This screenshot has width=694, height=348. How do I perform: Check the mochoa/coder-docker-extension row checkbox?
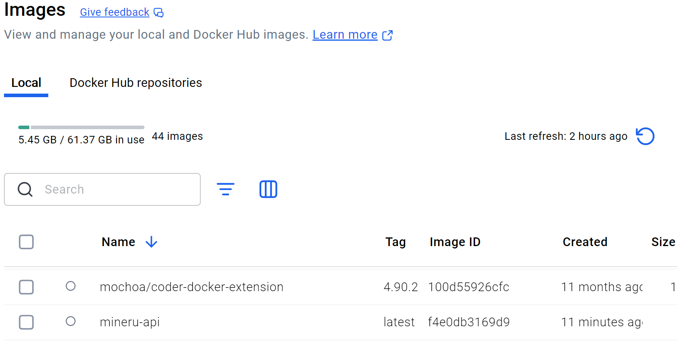click(x=27, y=287)
